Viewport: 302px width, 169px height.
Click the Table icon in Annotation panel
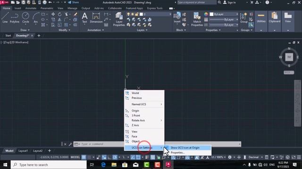point(106,25)
